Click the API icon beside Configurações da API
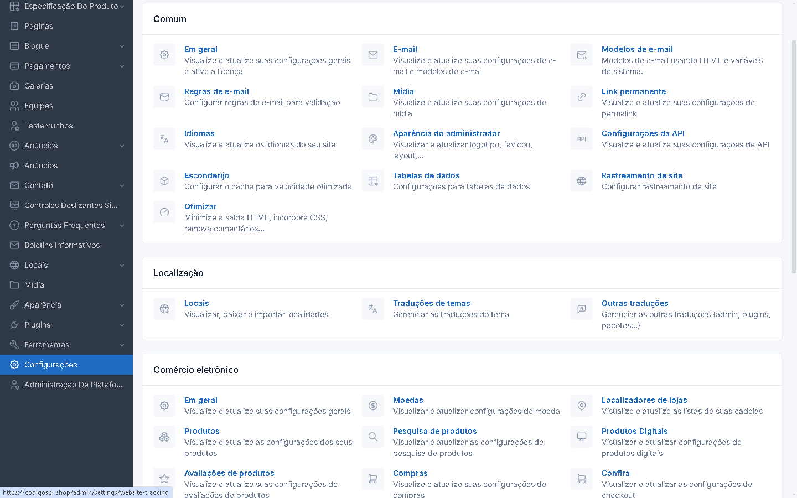Image resolution: width=797 pixels, height=498 pixels. [582, 139]
